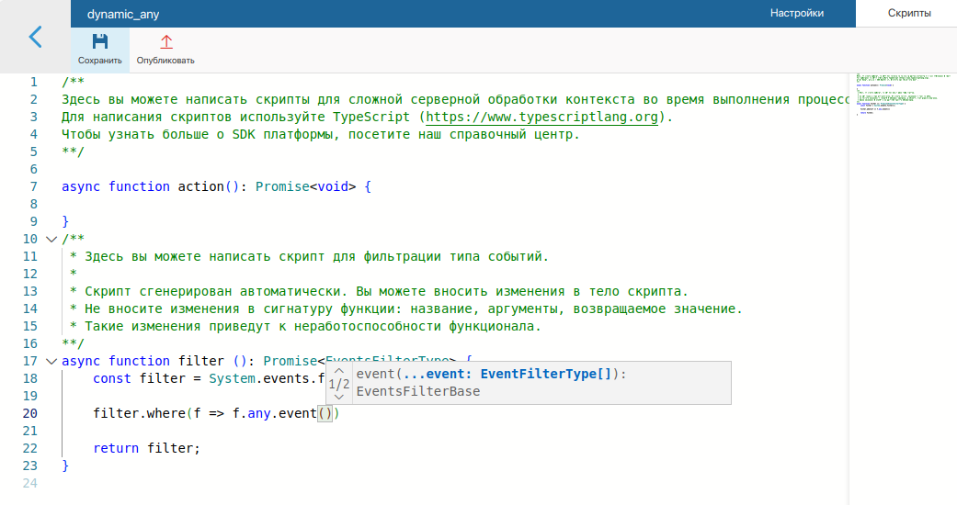Collapse the filter function at line 17
The width and height of the screenshot is (957, 505).
pyautogui.click(x=51, y=361)
